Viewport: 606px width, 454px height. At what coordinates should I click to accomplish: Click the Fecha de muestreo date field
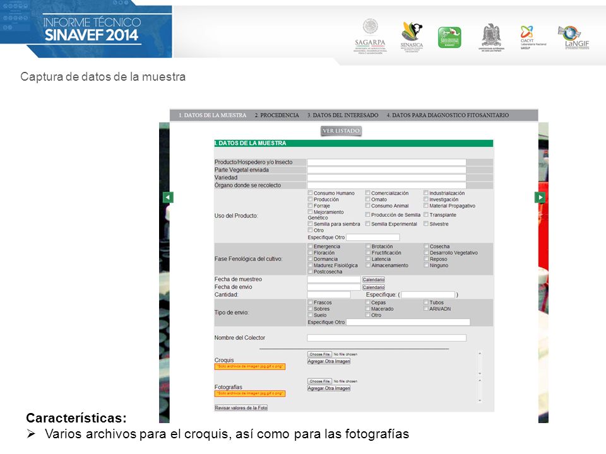point(334,279)
